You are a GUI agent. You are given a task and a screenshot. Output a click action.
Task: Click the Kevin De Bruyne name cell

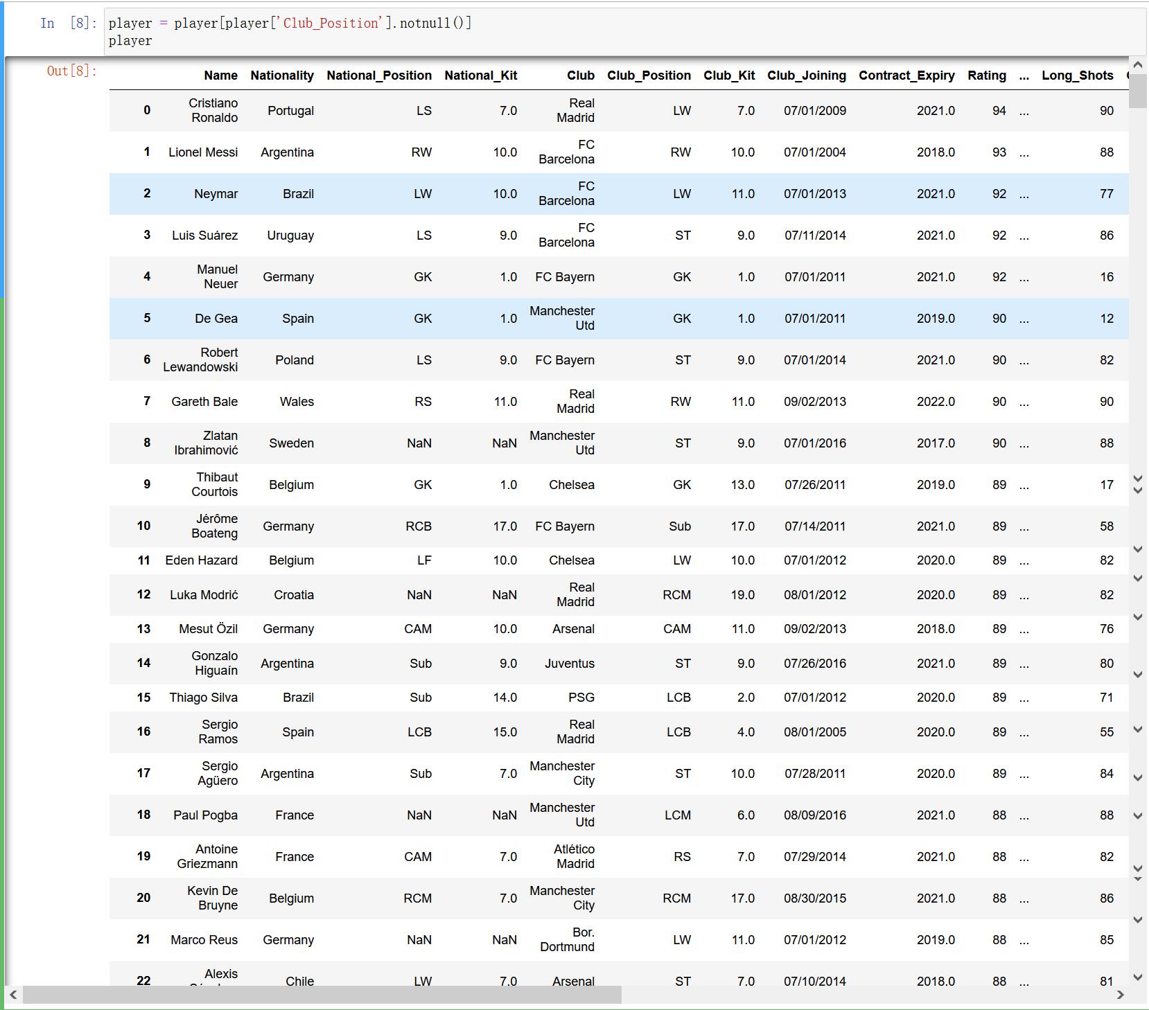pos(213,898)
